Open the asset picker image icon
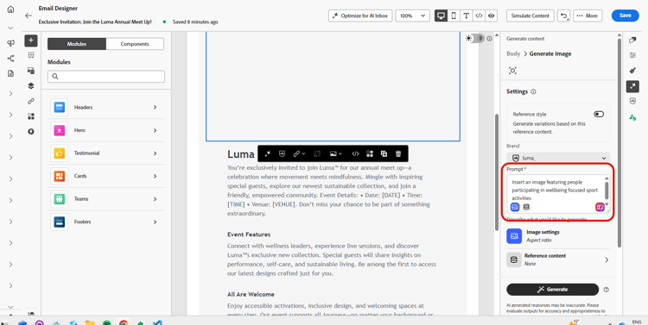The height and width of the screenshot is (325, 648). tap(31, 71)
